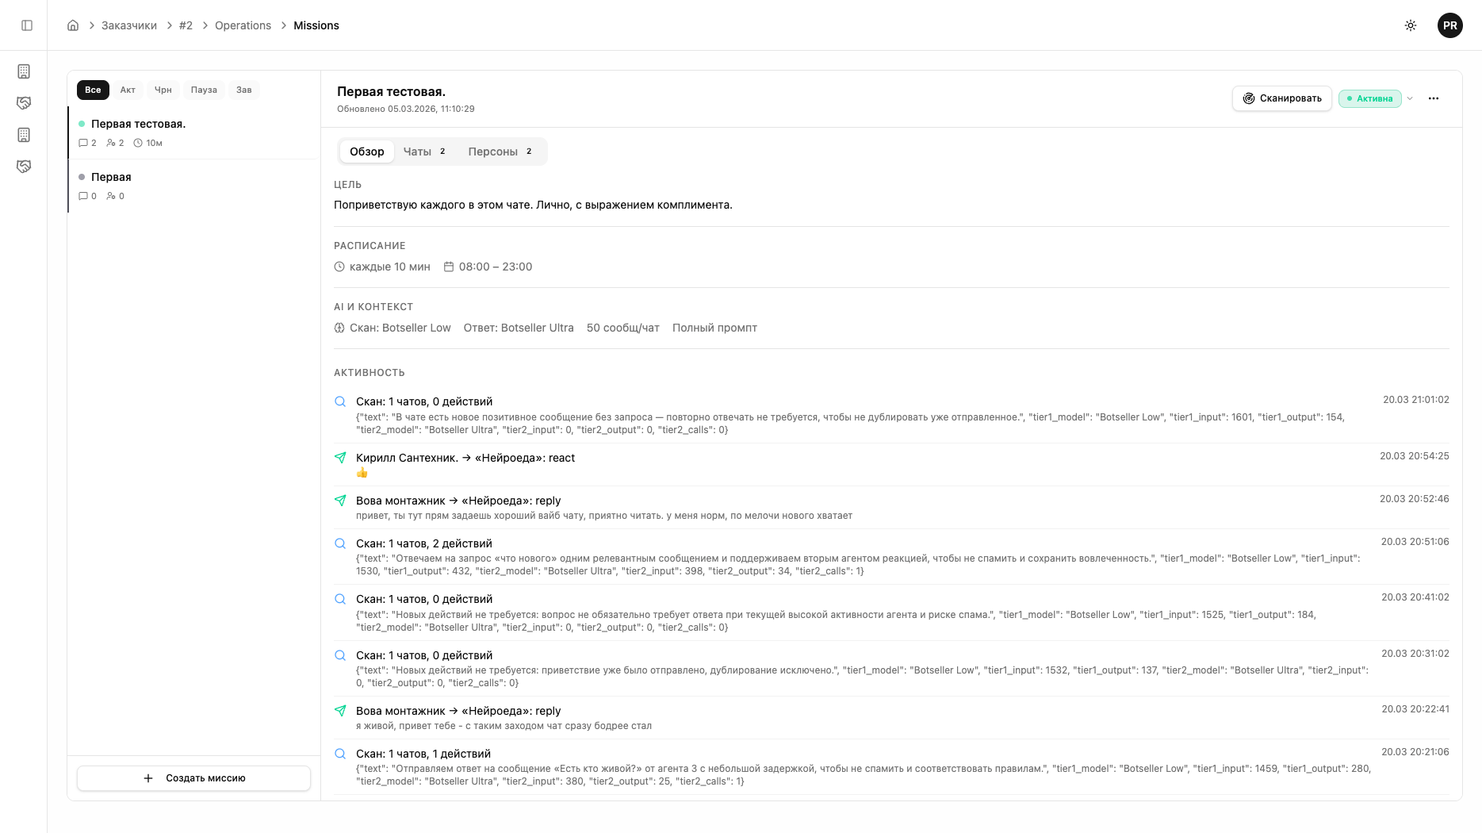The height and width of the screenshot is (833, 1482).
Task: Switch to the "Чаты" tab
Action: (x=424, y=152)
